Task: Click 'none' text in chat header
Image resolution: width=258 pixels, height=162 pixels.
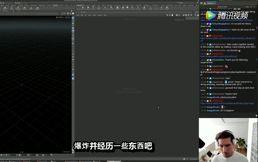Action: click(x=247, y=7)
